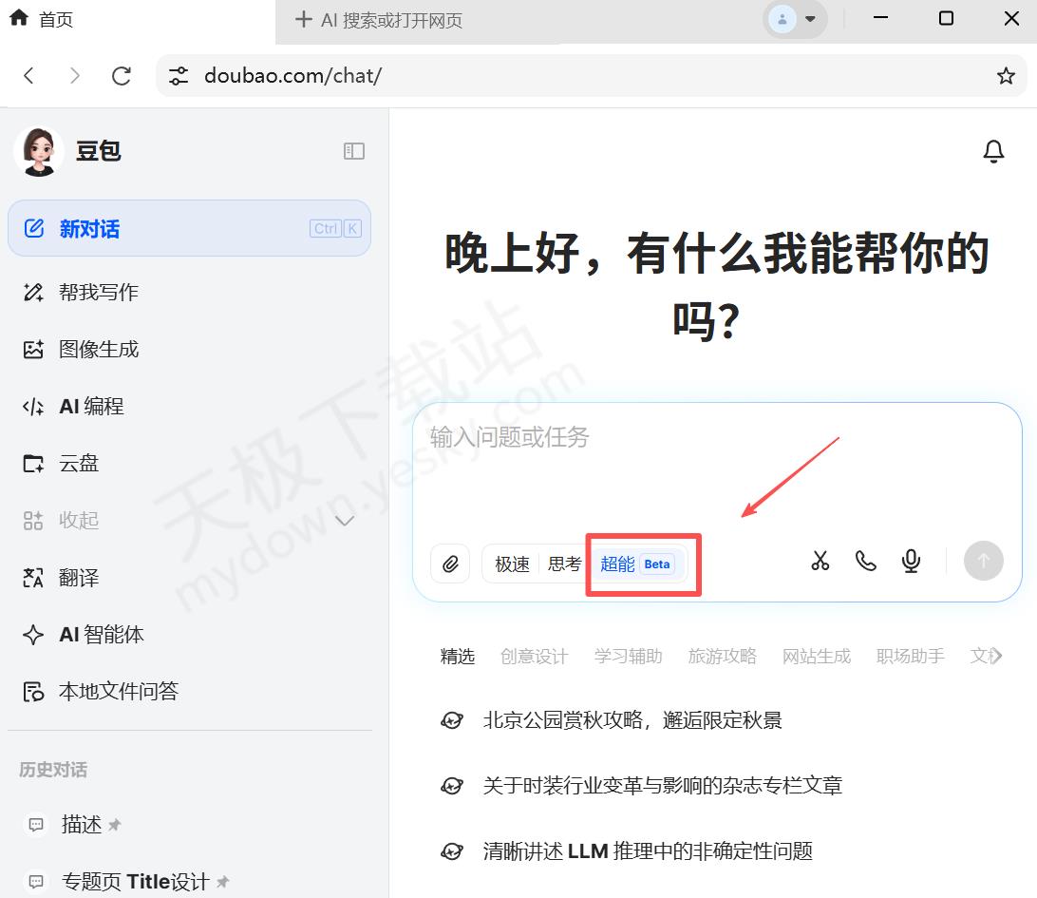Click the notification bell icon
This screenshot has height=898, width=1037.
993,151
